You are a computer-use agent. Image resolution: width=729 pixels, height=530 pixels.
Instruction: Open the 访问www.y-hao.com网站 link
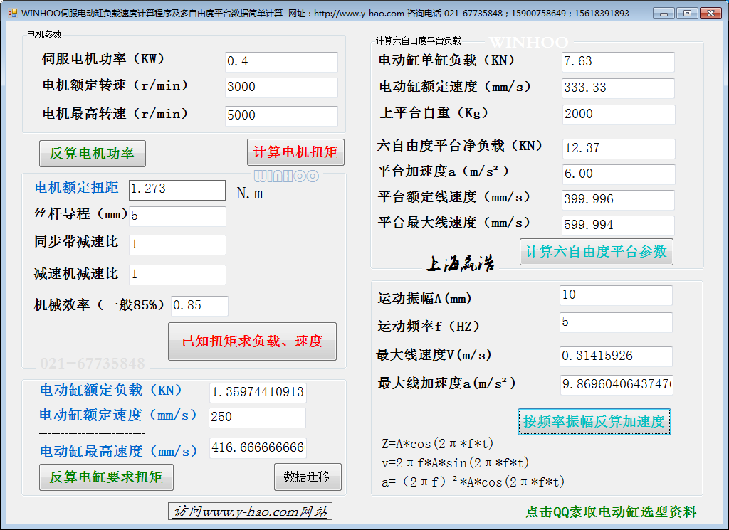[x=250, y=512]
